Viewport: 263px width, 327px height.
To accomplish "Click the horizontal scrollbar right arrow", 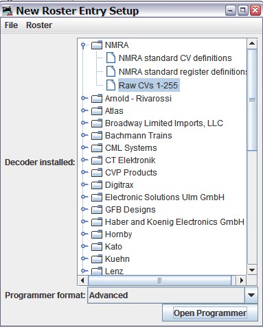I will [242, 280].
